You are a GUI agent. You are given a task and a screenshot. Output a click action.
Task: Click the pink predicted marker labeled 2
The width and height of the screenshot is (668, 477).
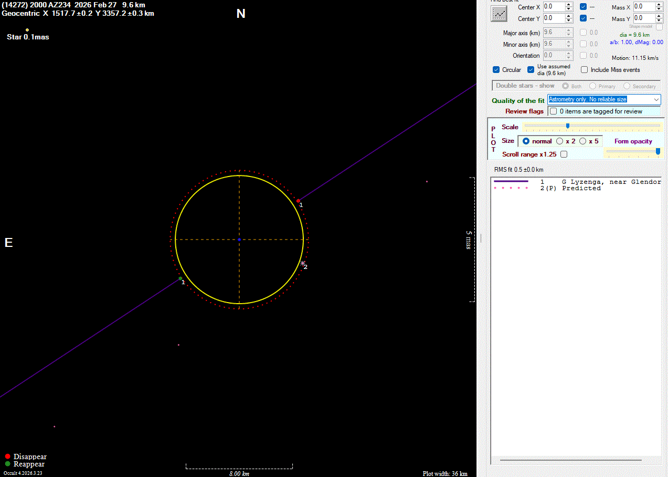click(x=303, y=263)
